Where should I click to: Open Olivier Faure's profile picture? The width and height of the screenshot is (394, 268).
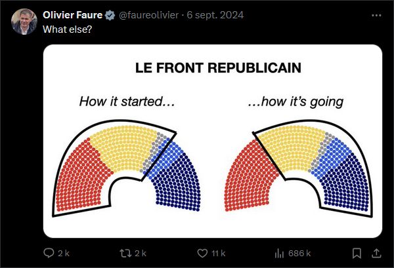[x=24, y=22]
